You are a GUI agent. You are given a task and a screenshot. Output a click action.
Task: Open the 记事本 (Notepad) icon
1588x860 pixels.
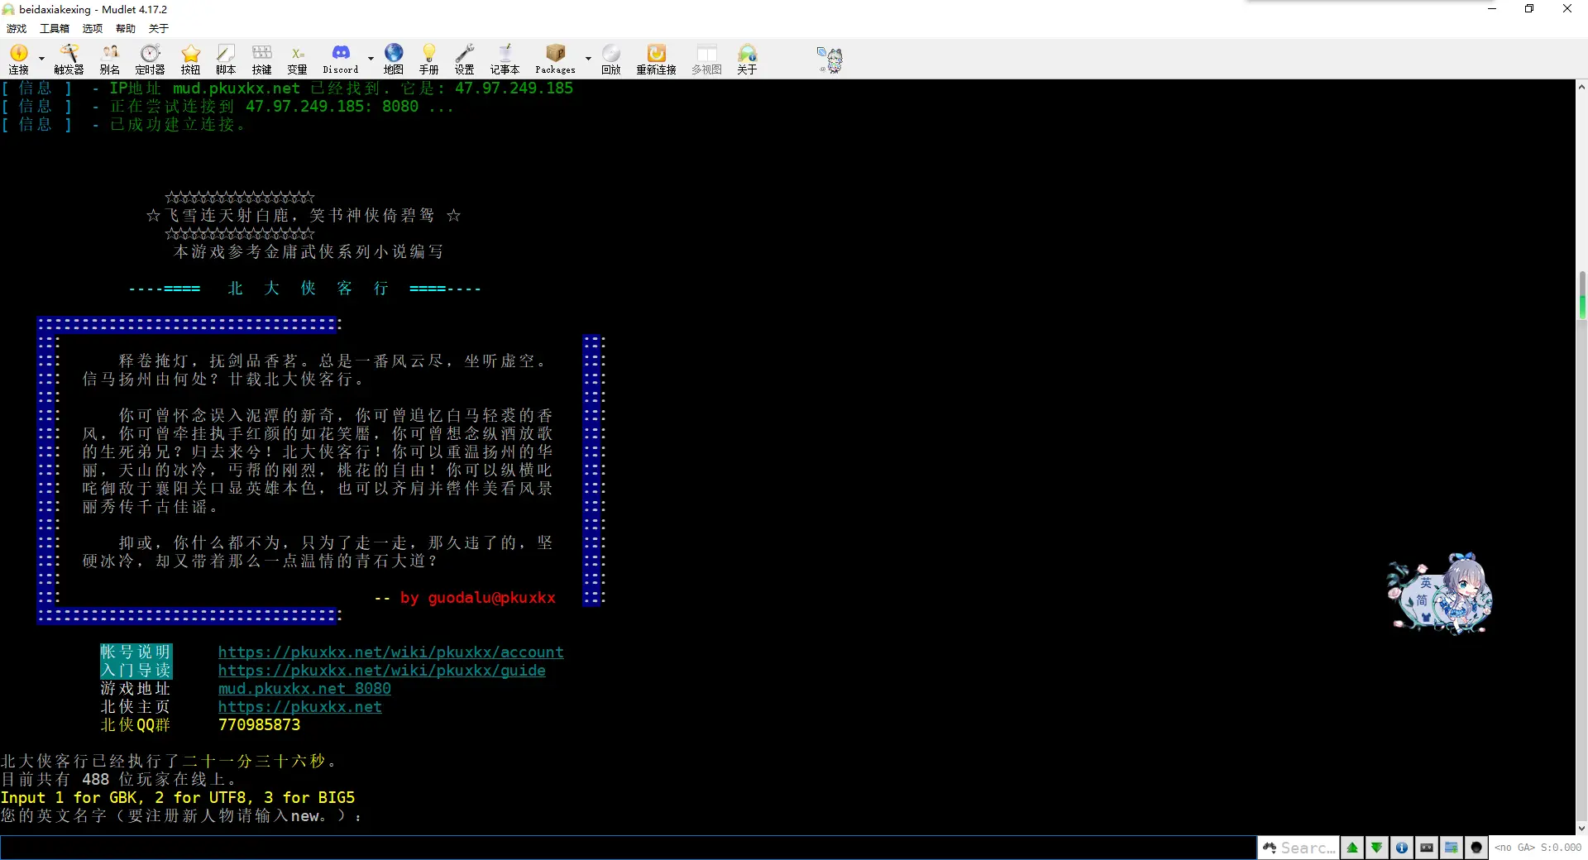(x=505, y=60)
